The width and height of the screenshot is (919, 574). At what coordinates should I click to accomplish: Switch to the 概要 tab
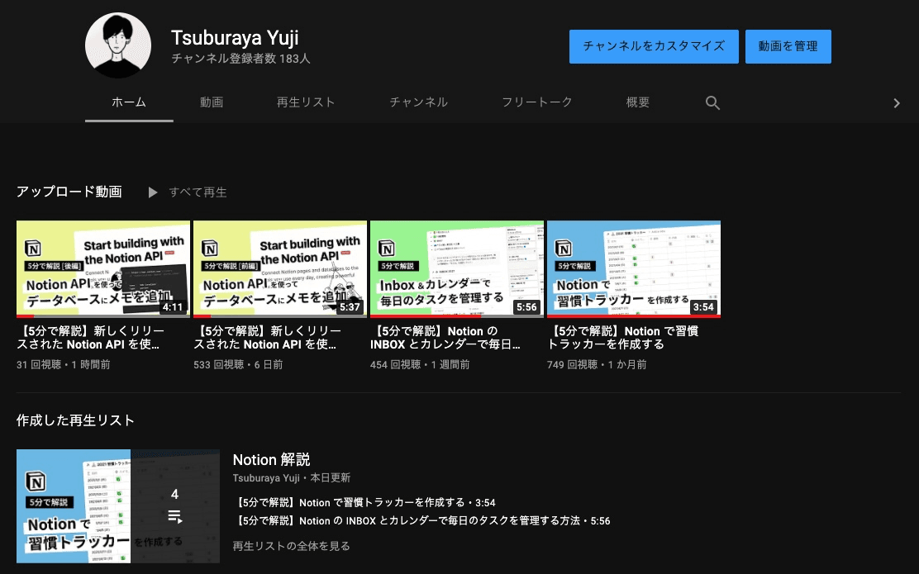coord(638,102)
